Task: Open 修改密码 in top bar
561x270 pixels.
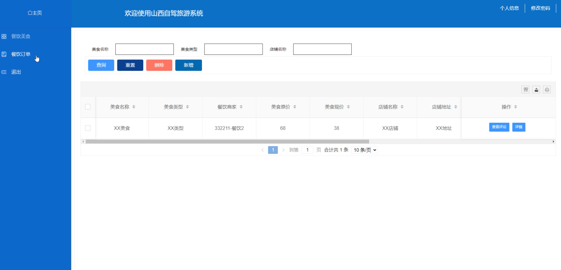Action: point(541,8)
